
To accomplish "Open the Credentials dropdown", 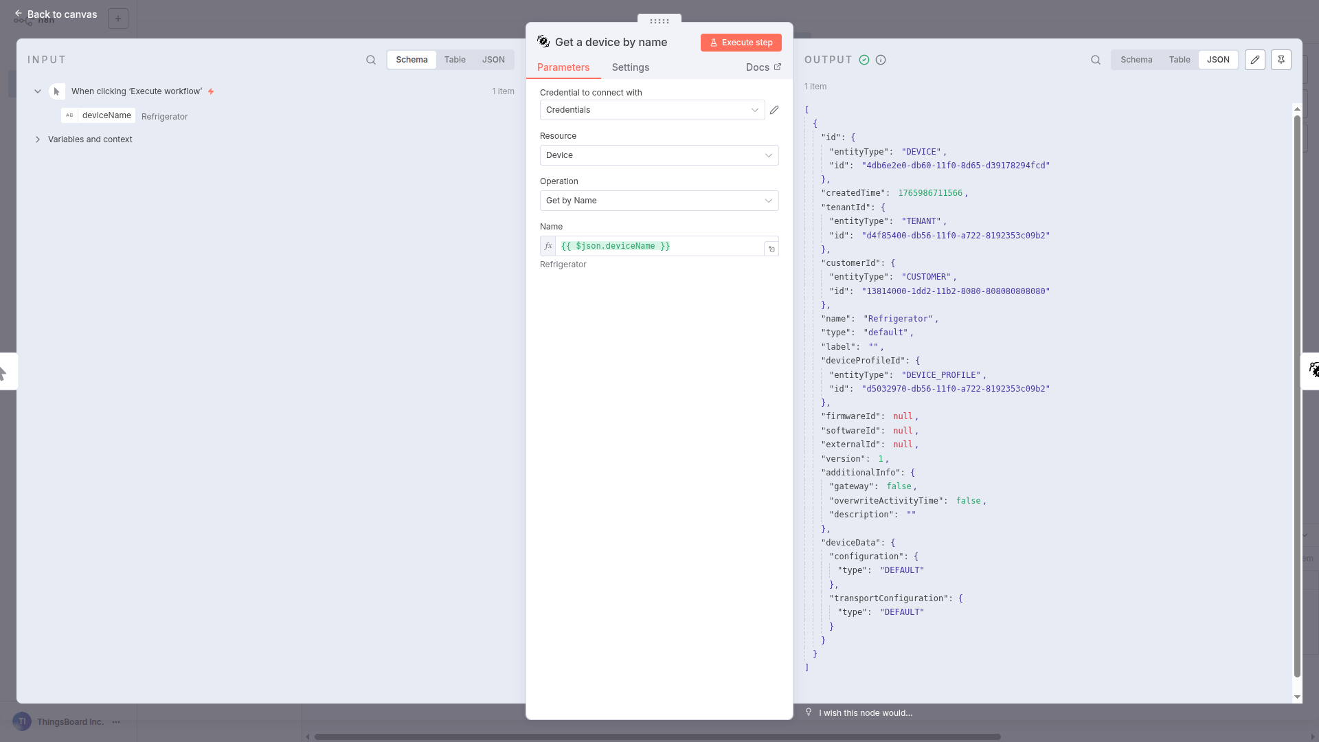I will (652, 110).
